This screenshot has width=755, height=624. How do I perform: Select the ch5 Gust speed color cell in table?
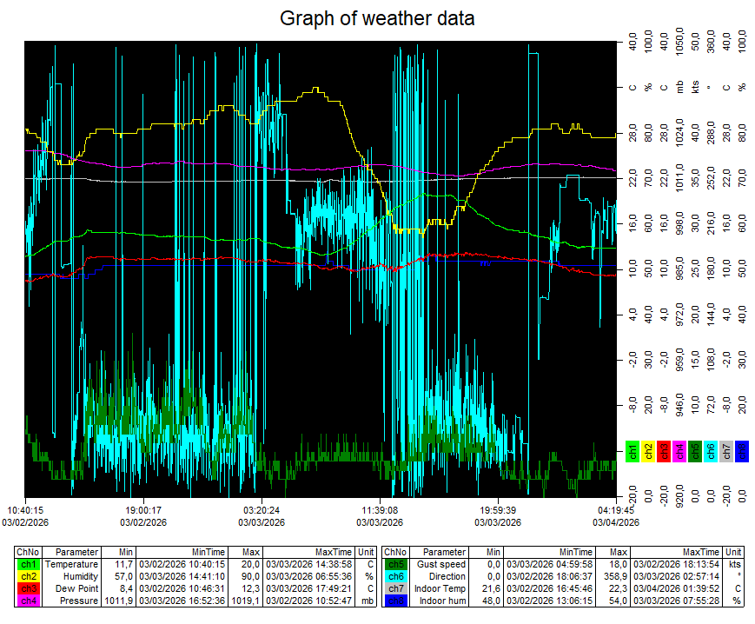click(x=395, y=564)
